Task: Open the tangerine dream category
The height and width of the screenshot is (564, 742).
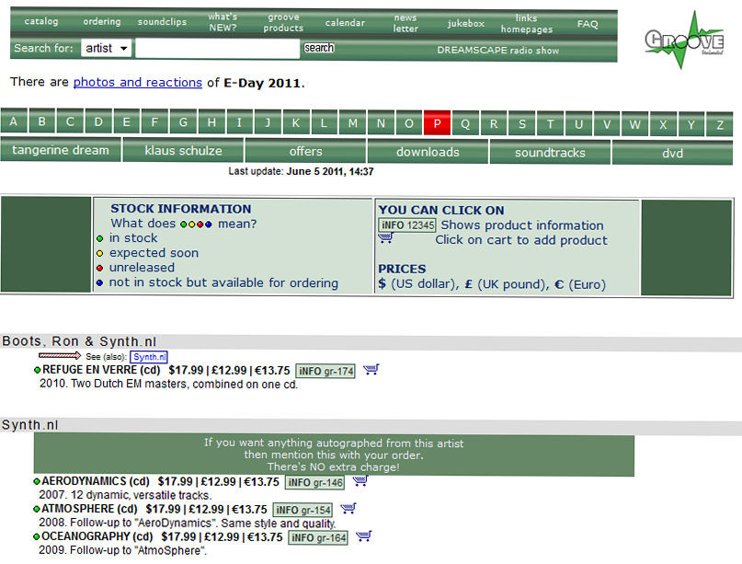Action: (x=61, y=150)
